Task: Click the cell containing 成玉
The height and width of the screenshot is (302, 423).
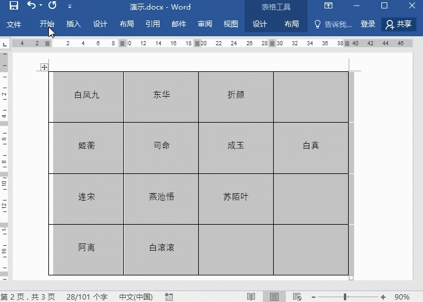Action: (236, 148)
